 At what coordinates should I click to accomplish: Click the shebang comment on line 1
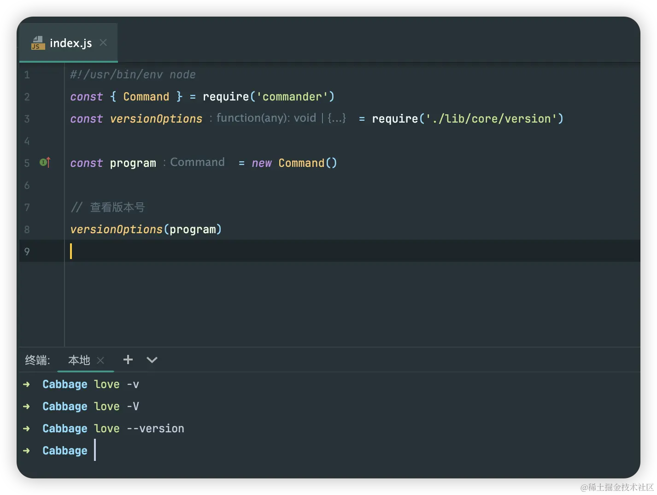pyautogui.click(x=133, y=74)
